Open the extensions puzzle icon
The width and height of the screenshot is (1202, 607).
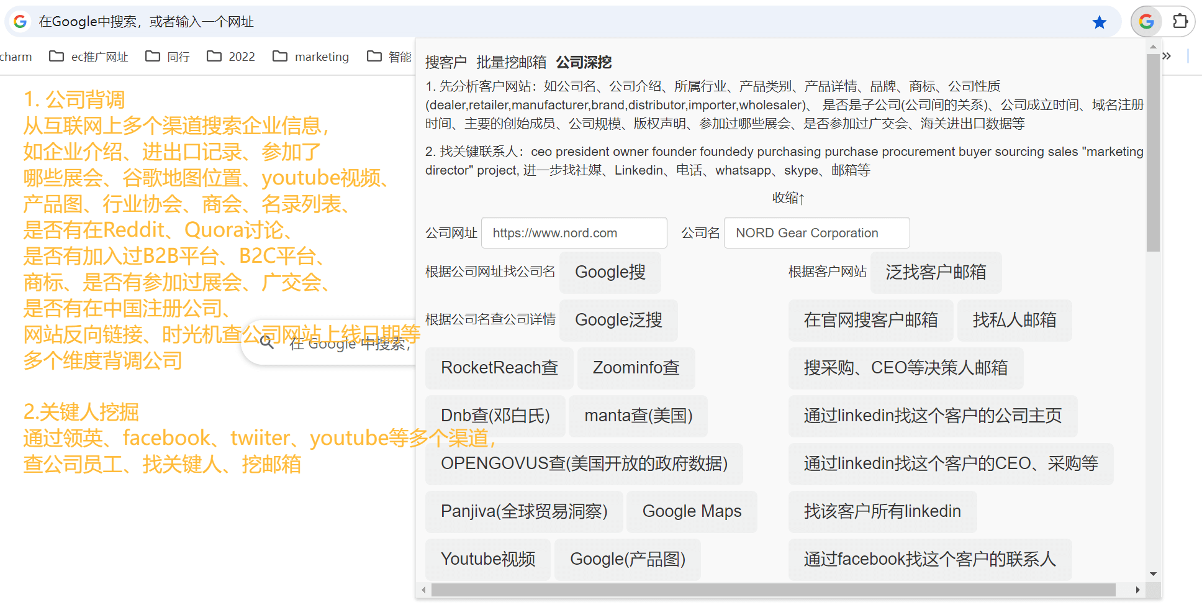[x=1180, y=22]
